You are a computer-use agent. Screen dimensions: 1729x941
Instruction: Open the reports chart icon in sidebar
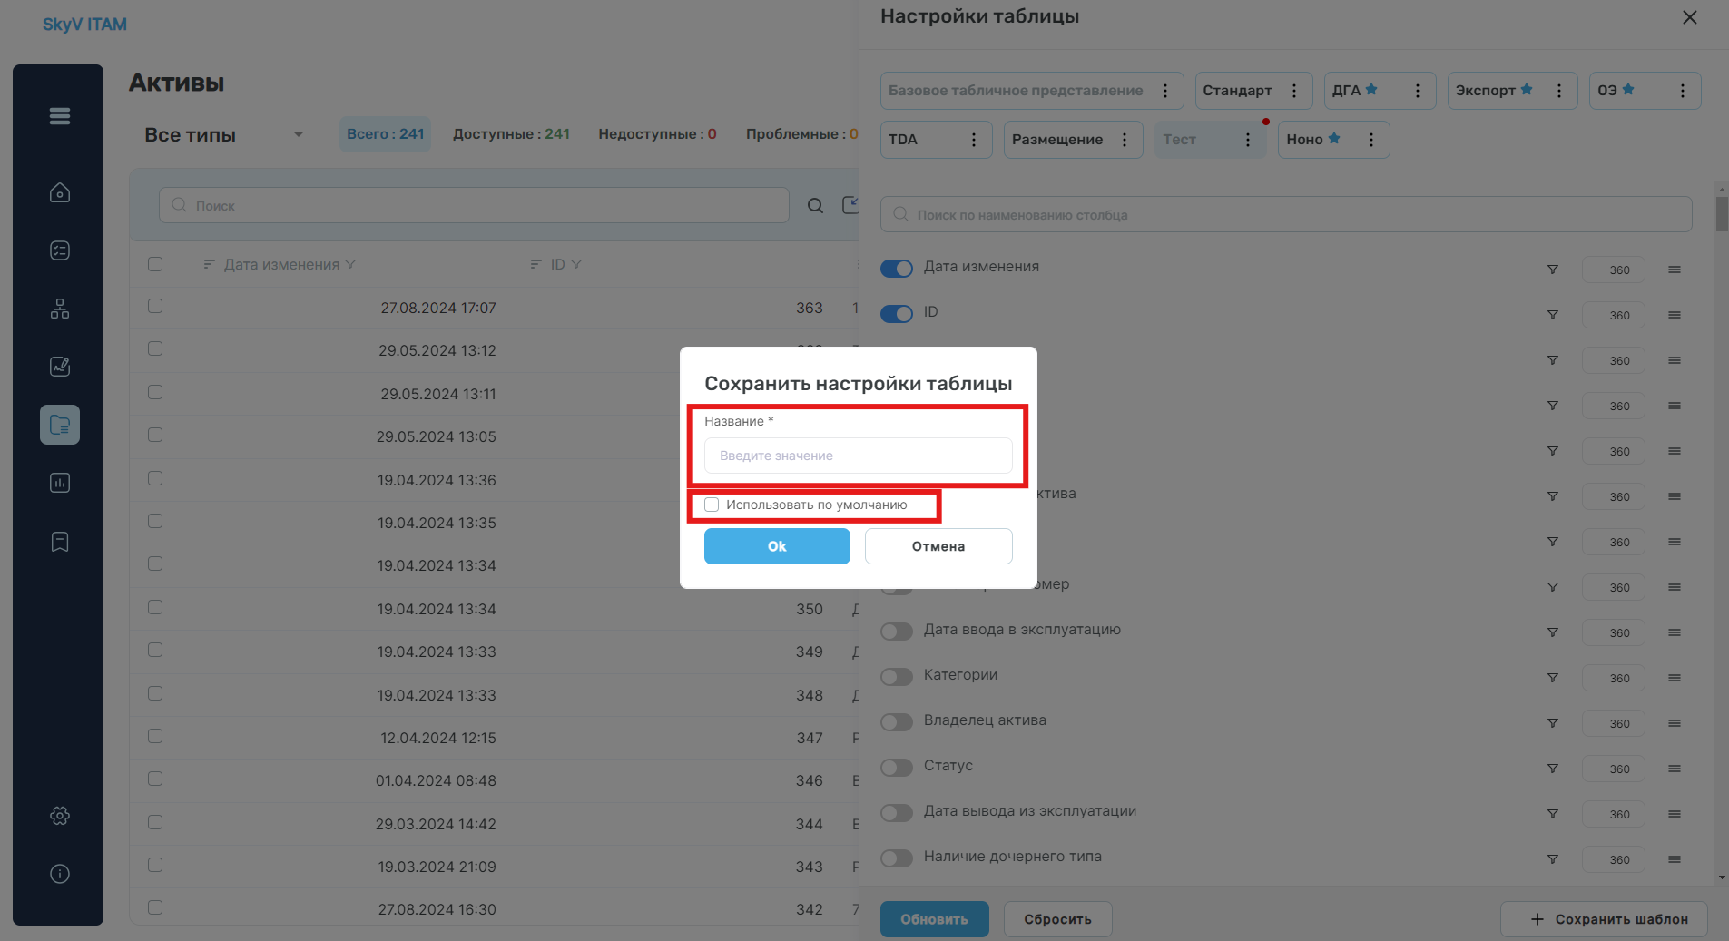click(x=60, y=483)
